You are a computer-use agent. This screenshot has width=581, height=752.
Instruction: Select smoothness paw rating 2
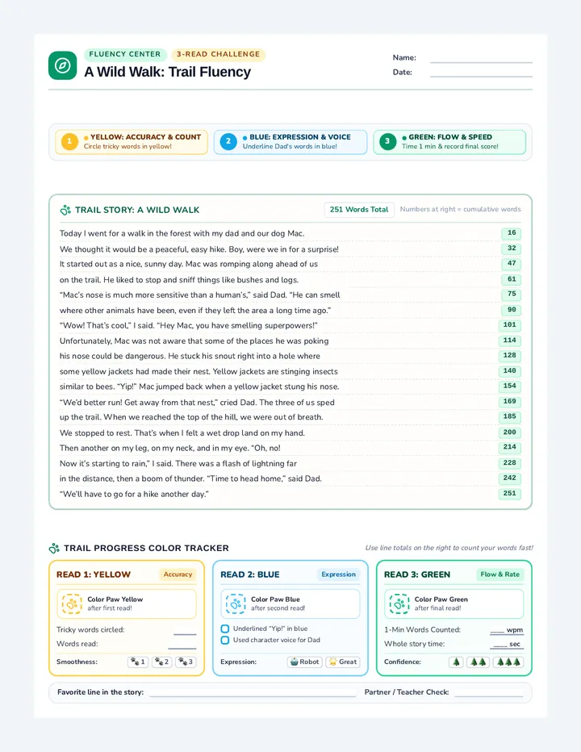[162, 662]
